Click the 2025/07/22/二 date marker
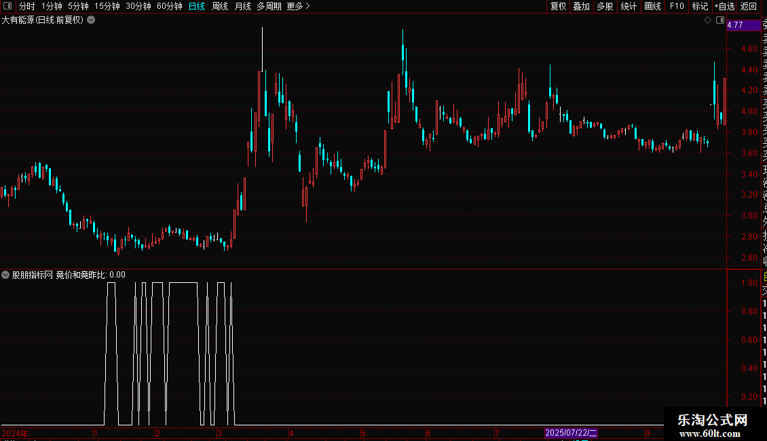This screenshot has height=441, width=767. point(571,433)
